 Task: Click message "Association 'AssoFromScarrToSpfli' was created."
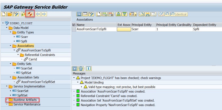coord(113,91)
